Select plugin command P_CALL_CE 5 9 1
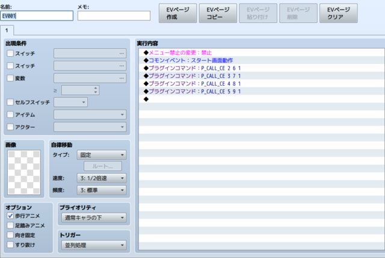This screenshot has height=258, width=385. [x=262, y=91]
